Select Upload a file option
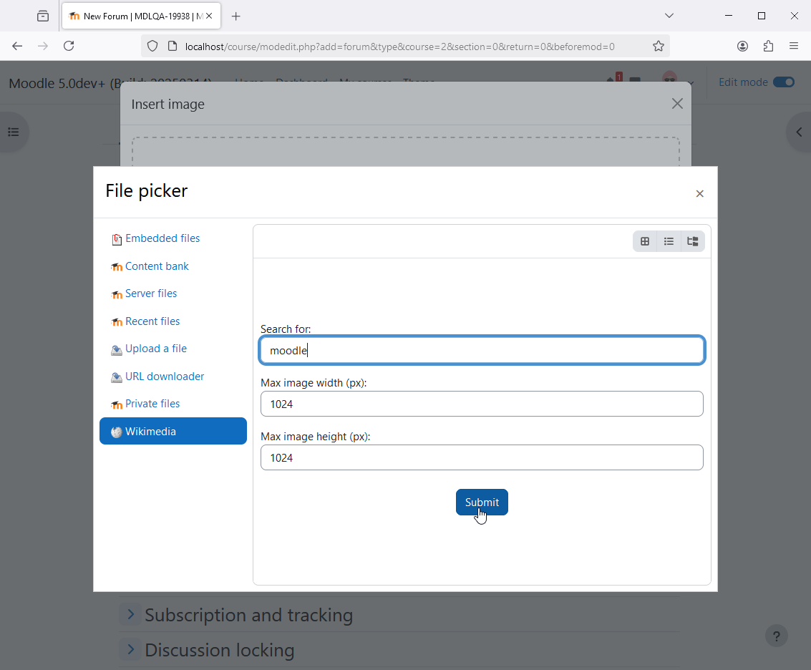 155,349
